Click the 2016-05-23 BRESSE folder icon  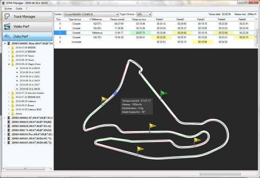click(x=13, y=52)
